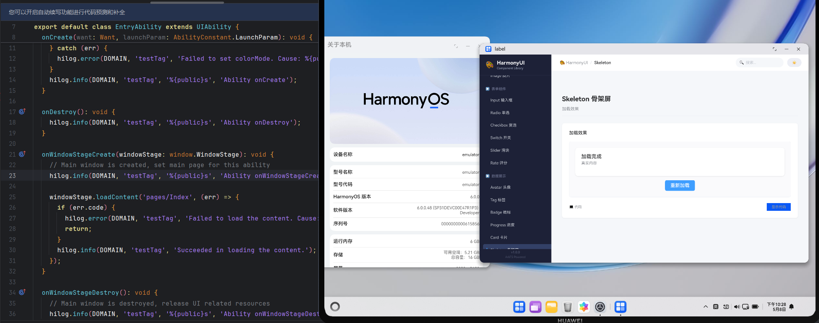Click the screen connection icon in the tray
Viewport: 819px width, 323px height.
[x=745, y=307]
